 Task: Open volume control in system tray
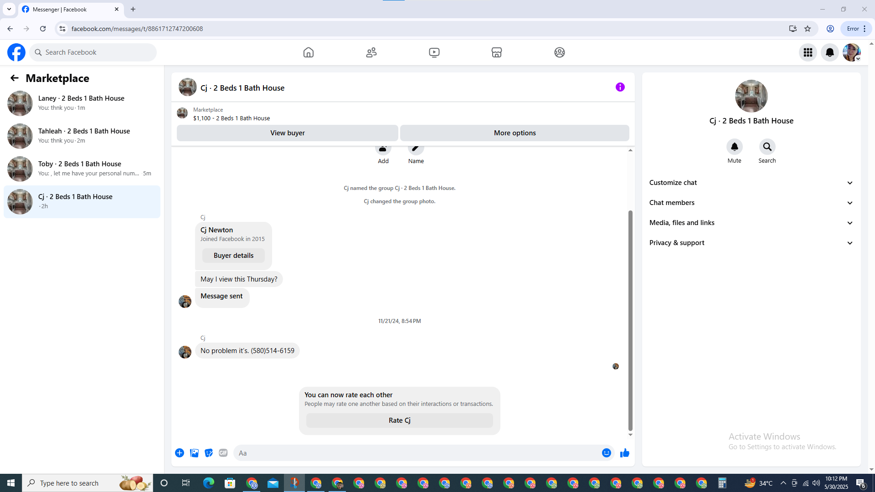tap(816, 483)
